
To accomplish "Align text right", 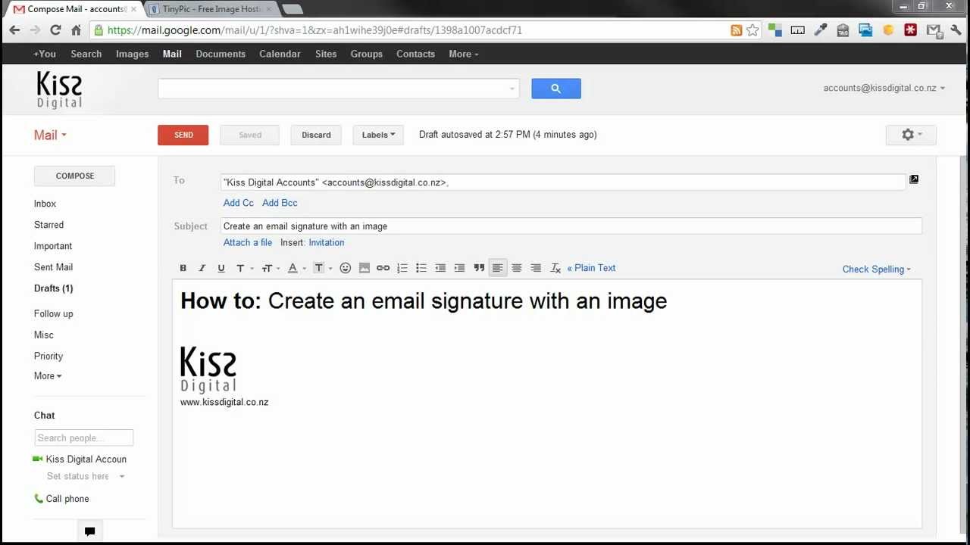I will pos(536,268).
